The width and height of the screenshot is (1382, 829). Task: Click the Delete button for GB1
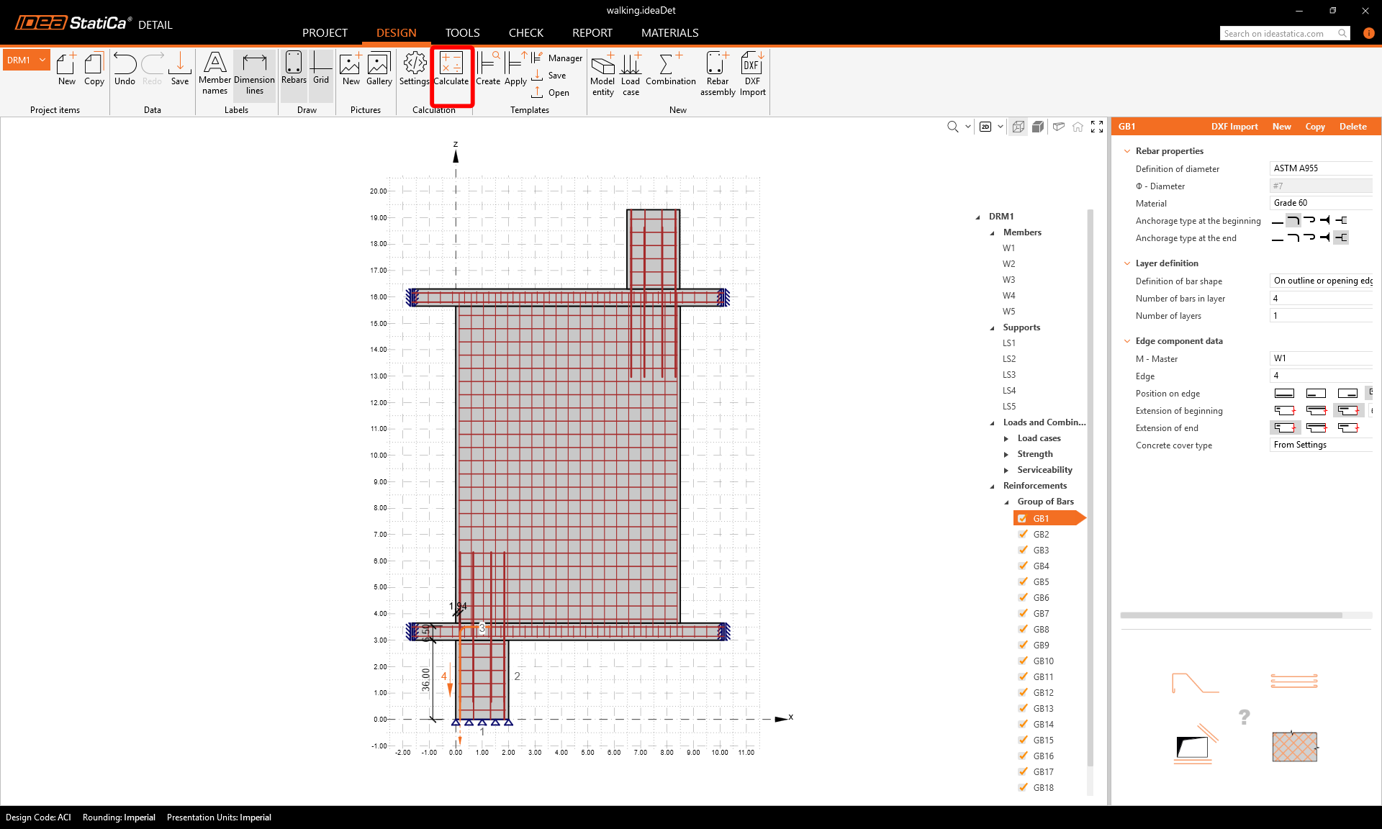(1352, 127)
